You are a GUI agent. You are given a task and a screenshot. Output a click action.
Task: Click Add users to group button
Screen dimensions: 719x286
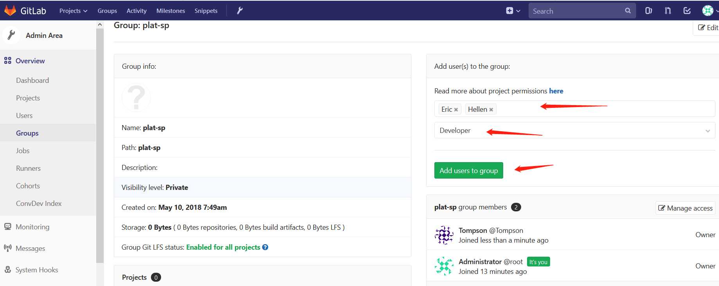click(468, 170)
